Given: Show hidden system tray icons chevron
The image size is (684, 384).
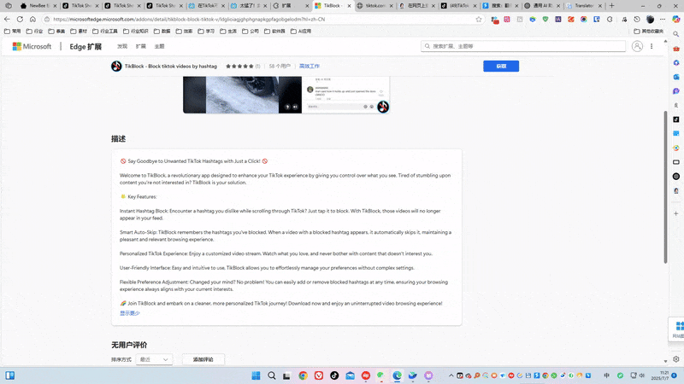Looking at the screenshot, I should [451, 375].
